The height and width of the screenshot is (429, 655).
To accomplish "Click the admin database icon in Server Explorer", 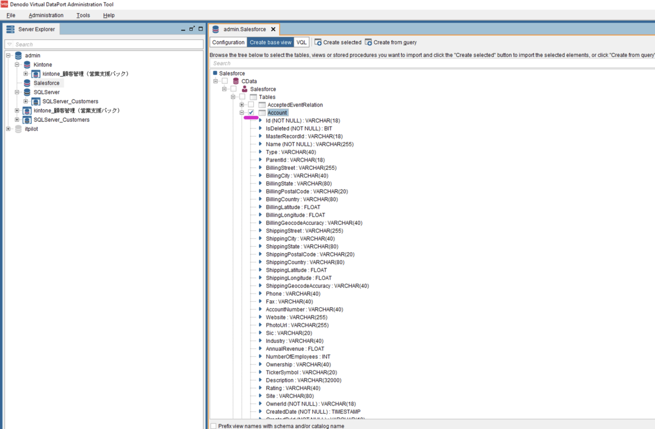I will (19, 56).
